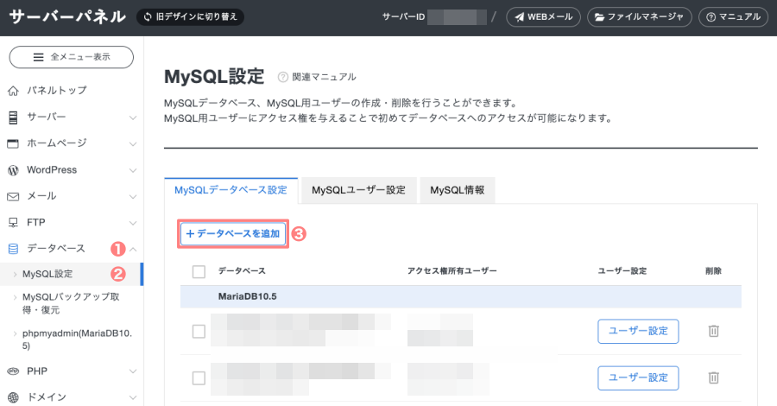Delete the first database with trash icon

pyautogui.click(x=713, y=331)
